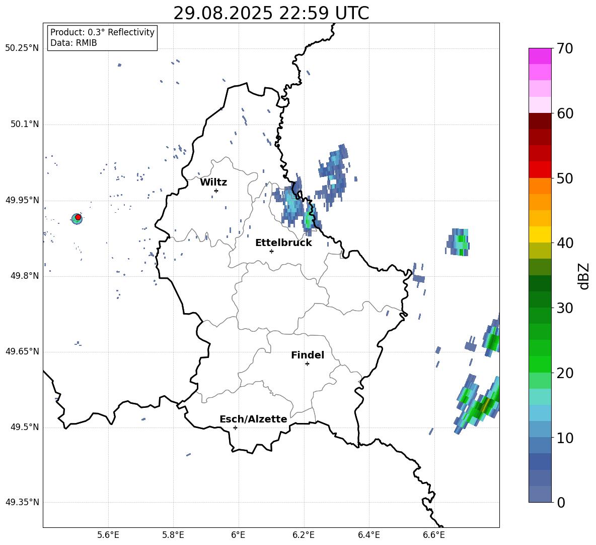Click the Wiltz station cross marker
Screen dimensions: 596x545
pos(216,191)
